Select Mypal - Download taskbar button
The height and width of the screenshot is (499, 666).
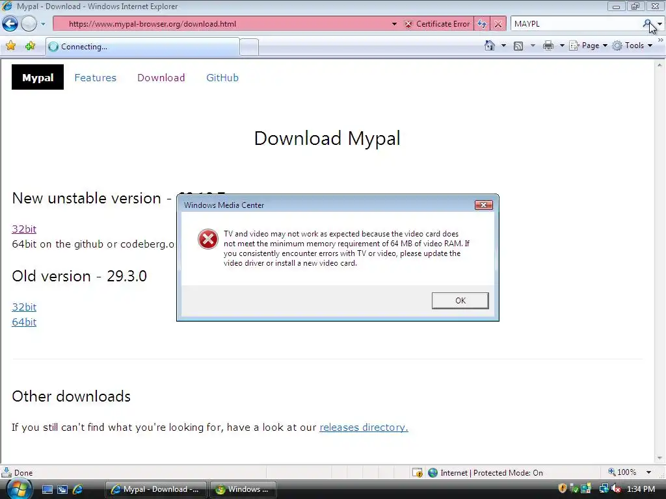point(155,489)
